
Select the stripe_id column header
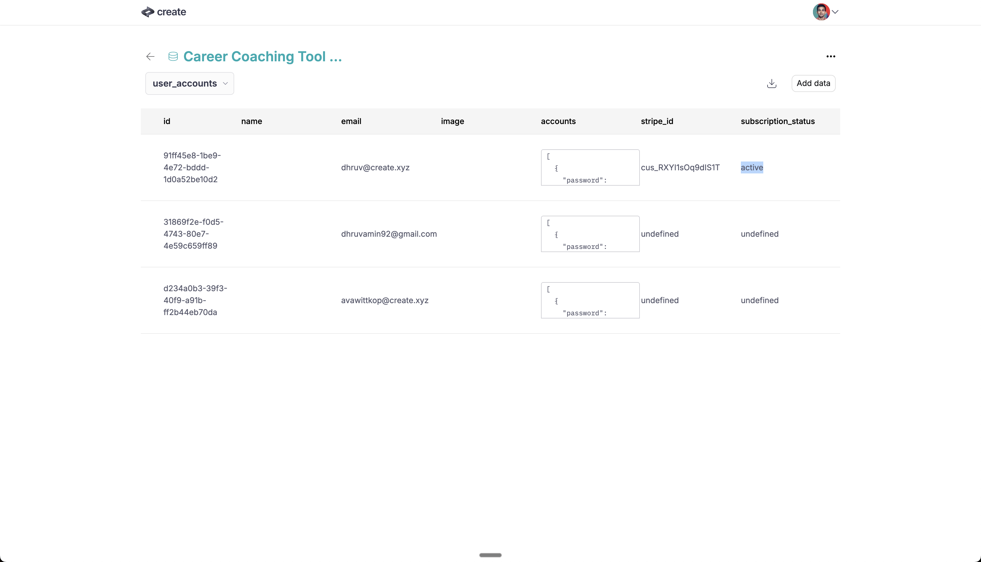pyautogui.click(x=657, y=121)
